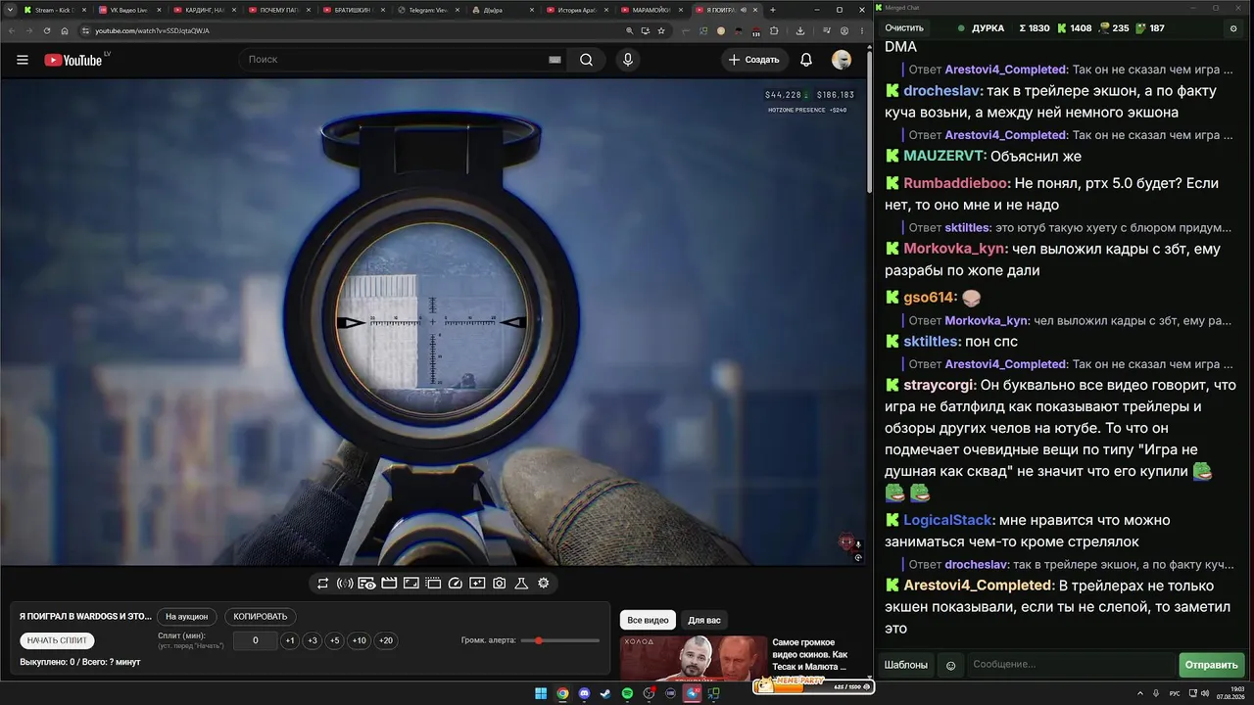Viewport: 1254px width, 705px height.
Task: Go back in browser history
Action: tap(10, 30)
